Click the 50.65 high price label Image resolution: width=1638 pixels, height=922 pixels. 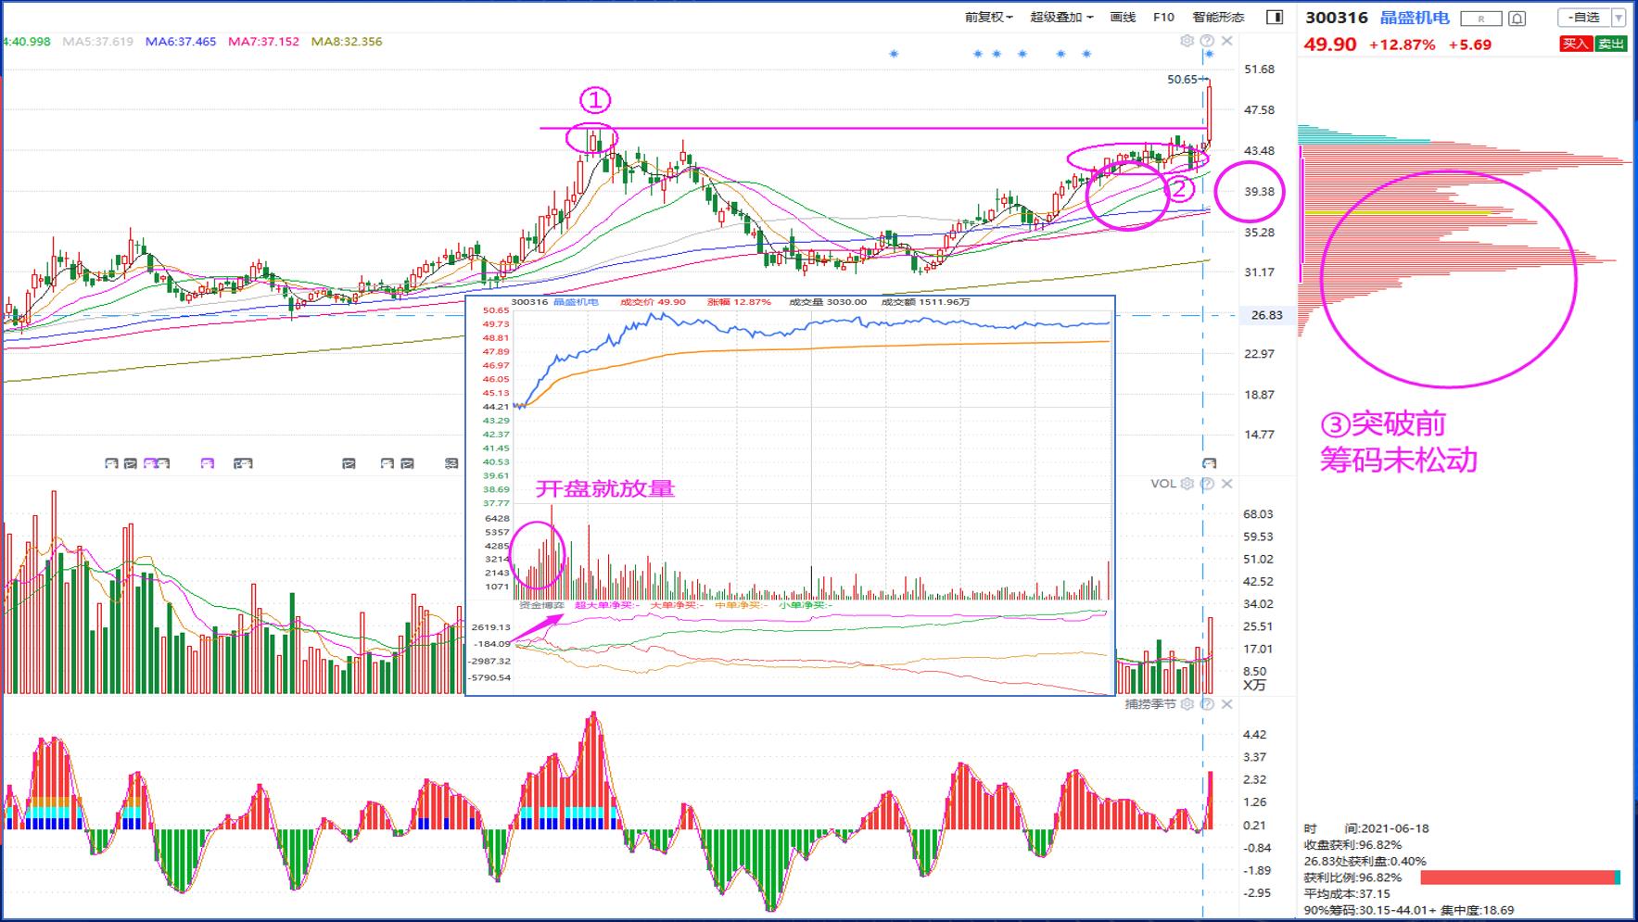[x=1182, y=80]
